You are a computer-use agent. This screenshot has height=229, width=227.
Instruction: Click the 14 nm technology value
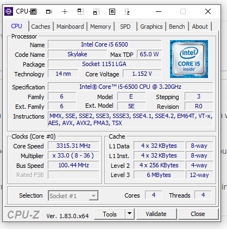coord(63,74)
